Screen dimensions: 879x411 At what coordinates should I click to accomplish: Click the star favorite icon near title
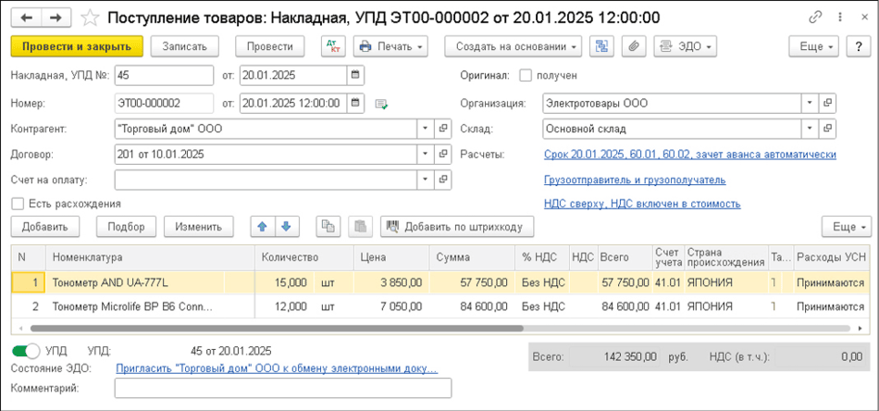point(90,18)
